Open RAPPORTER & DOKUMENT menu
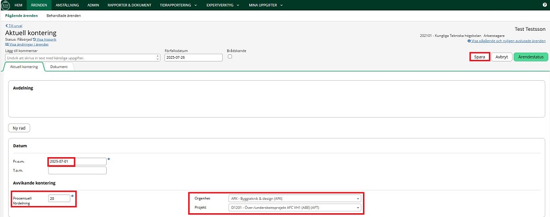The width and height of the screenshot is (550, 217). point(129,5)
